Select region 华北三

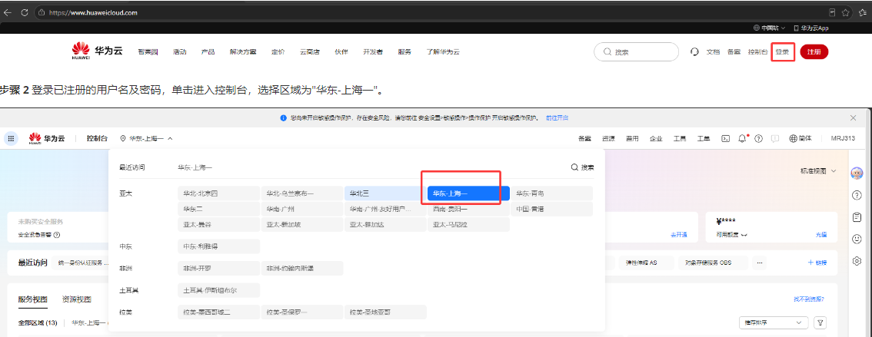coord(384,193)
